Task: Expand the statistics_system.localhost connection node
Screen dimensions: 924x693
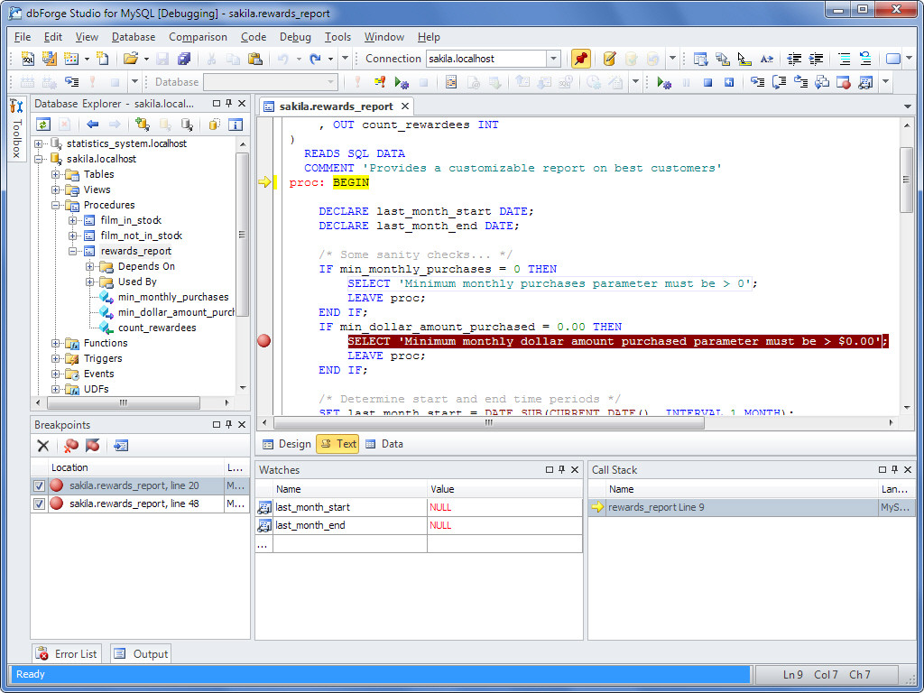Action: [x=38, y=143]
